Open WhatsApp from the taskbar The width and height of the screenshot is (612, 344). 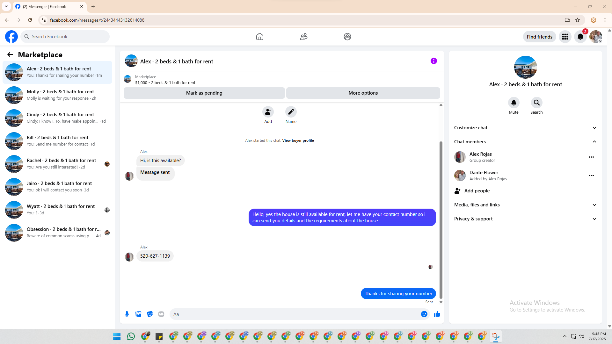[x=131, y=336]
